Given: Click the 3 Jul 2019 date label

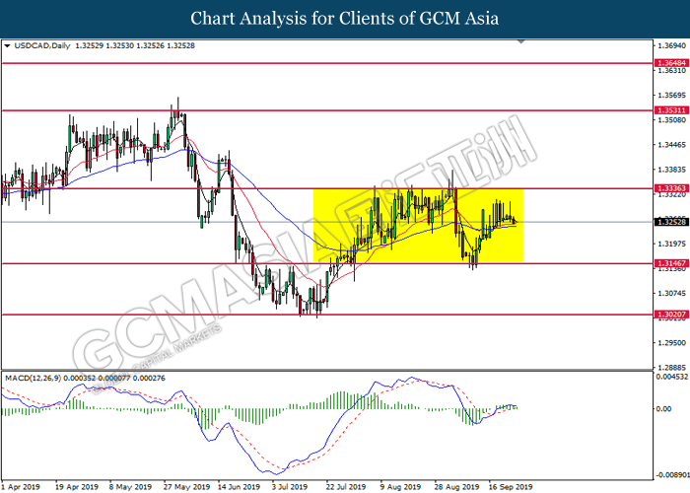Looking at the screenshot, I should tap(290, 487).
